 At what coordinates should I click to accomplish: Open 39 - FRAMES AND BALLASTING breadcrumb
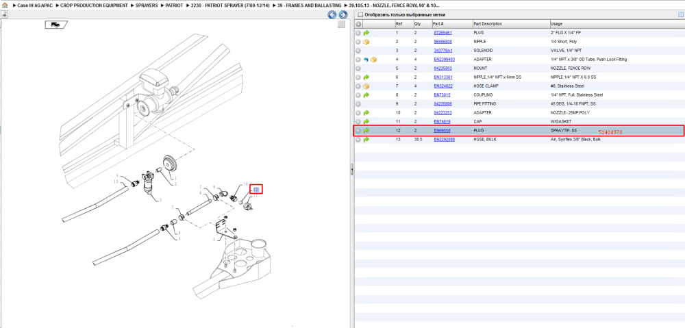[x=310, y=5]
